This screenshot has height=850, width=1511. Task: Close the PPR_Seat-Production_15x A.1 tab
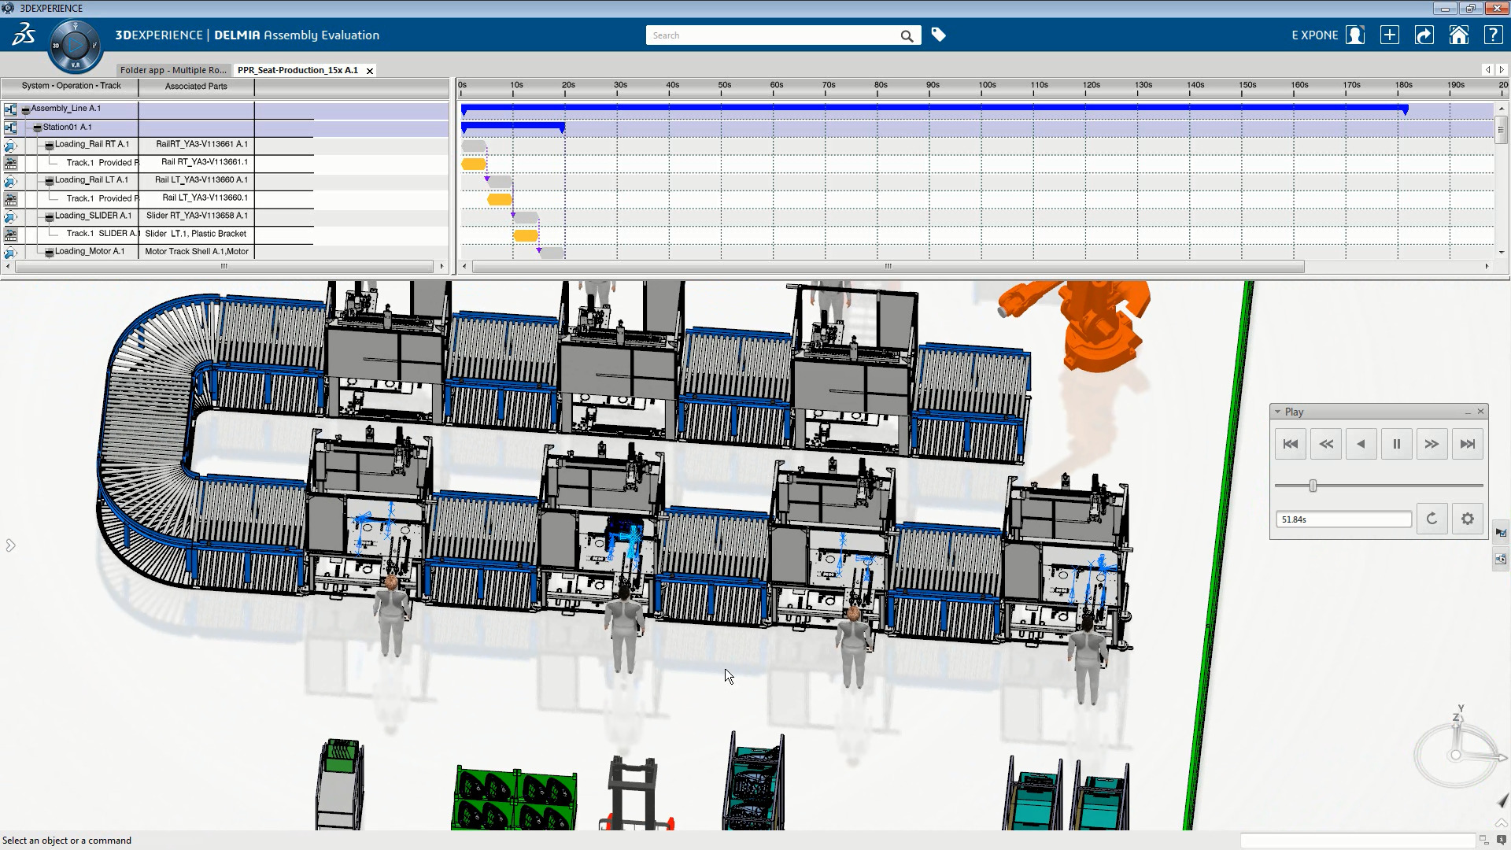370,71
